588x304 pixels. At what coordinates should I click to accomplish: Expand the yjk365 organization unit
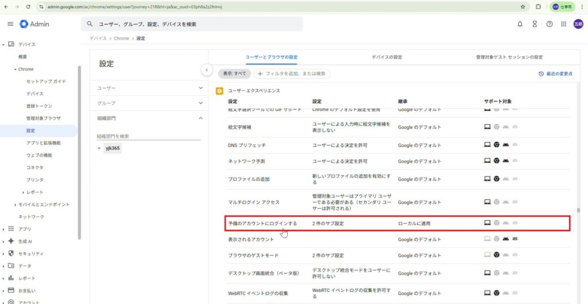100,148
